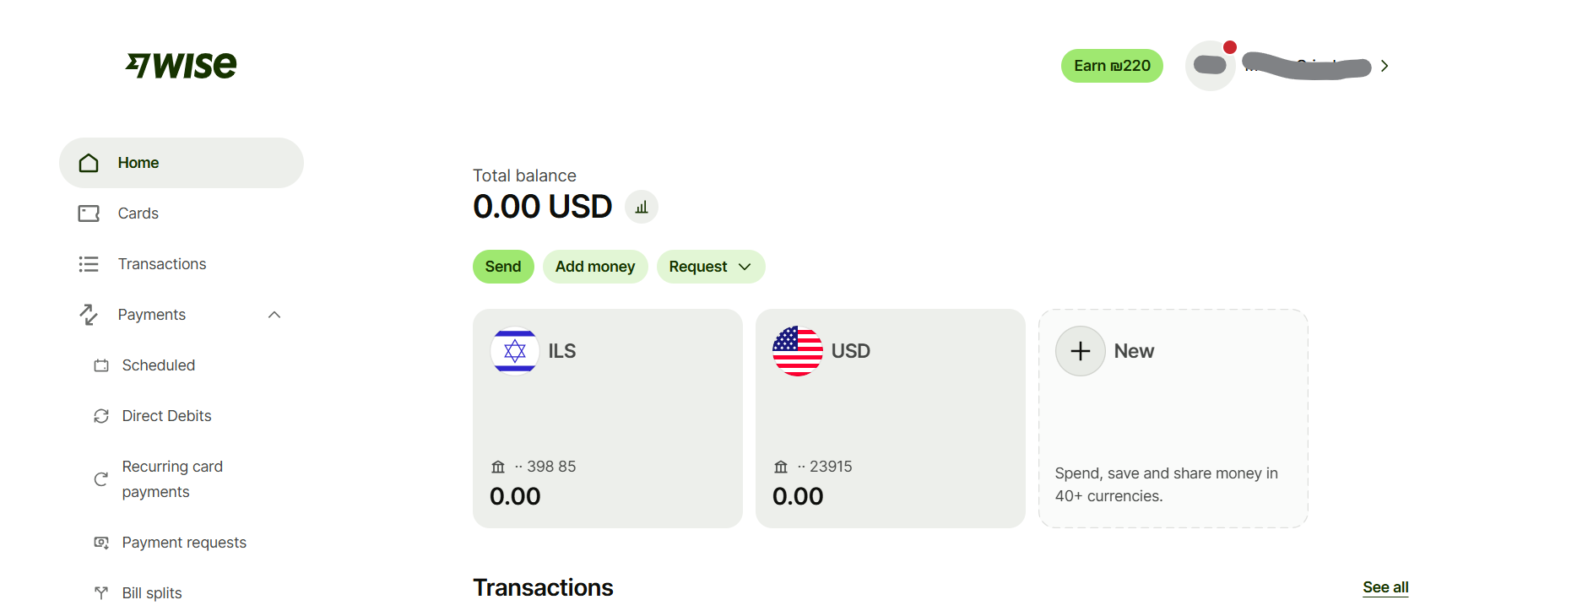This screenshot has height=616, width=1577.
Task: Click the Wise logo
Action: (x=182, y=65)
